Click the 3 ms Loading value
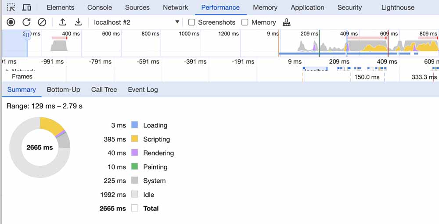 pos(119,125)
